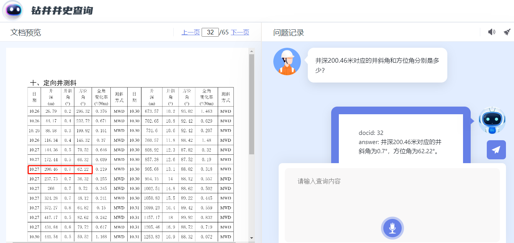Activate voice input with the microphone icon
The height and width of the screenshot is (243, 514).
[392, 228]
